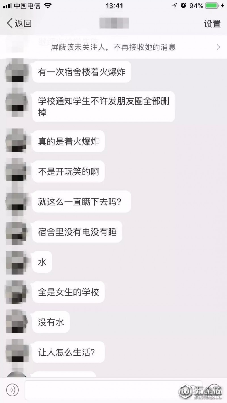Select the 就这么一直瞒下去吗 message bubble
The image size is (227, 403).
pos(82,201)
